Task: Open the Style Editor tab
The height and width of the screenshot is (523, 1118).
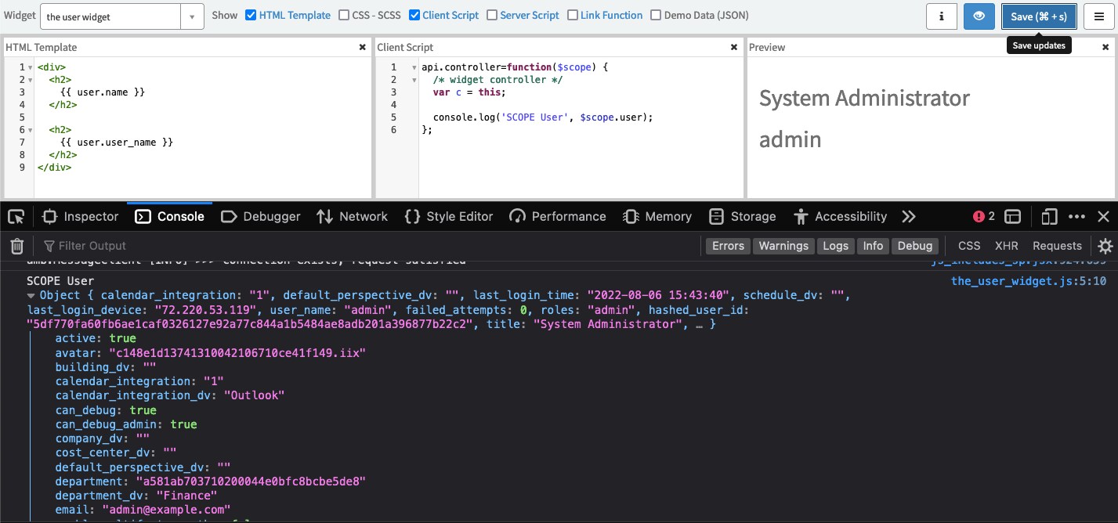Action: coord(449,216)
